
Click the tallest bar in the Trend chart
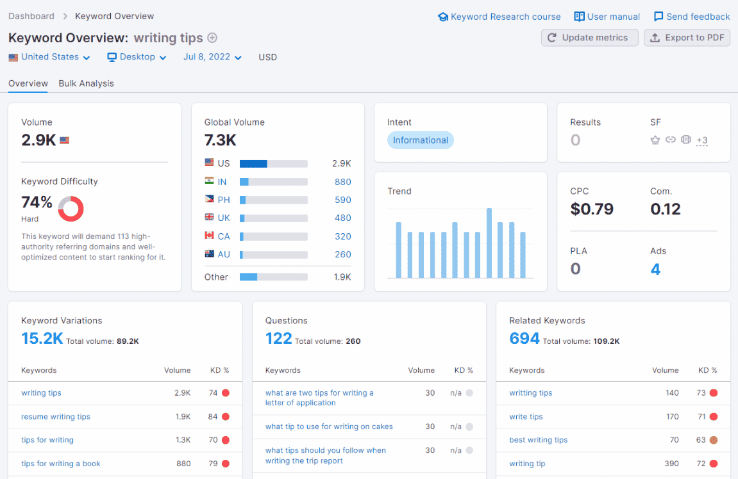coord(489,243)
